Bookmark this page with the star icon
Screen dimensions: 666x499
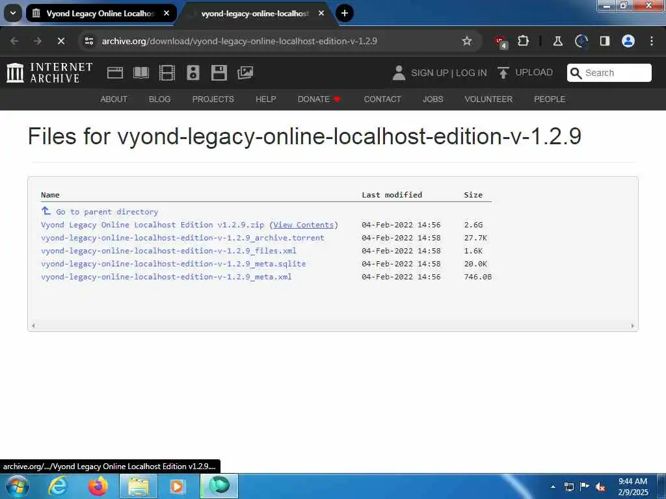point(467,41)
